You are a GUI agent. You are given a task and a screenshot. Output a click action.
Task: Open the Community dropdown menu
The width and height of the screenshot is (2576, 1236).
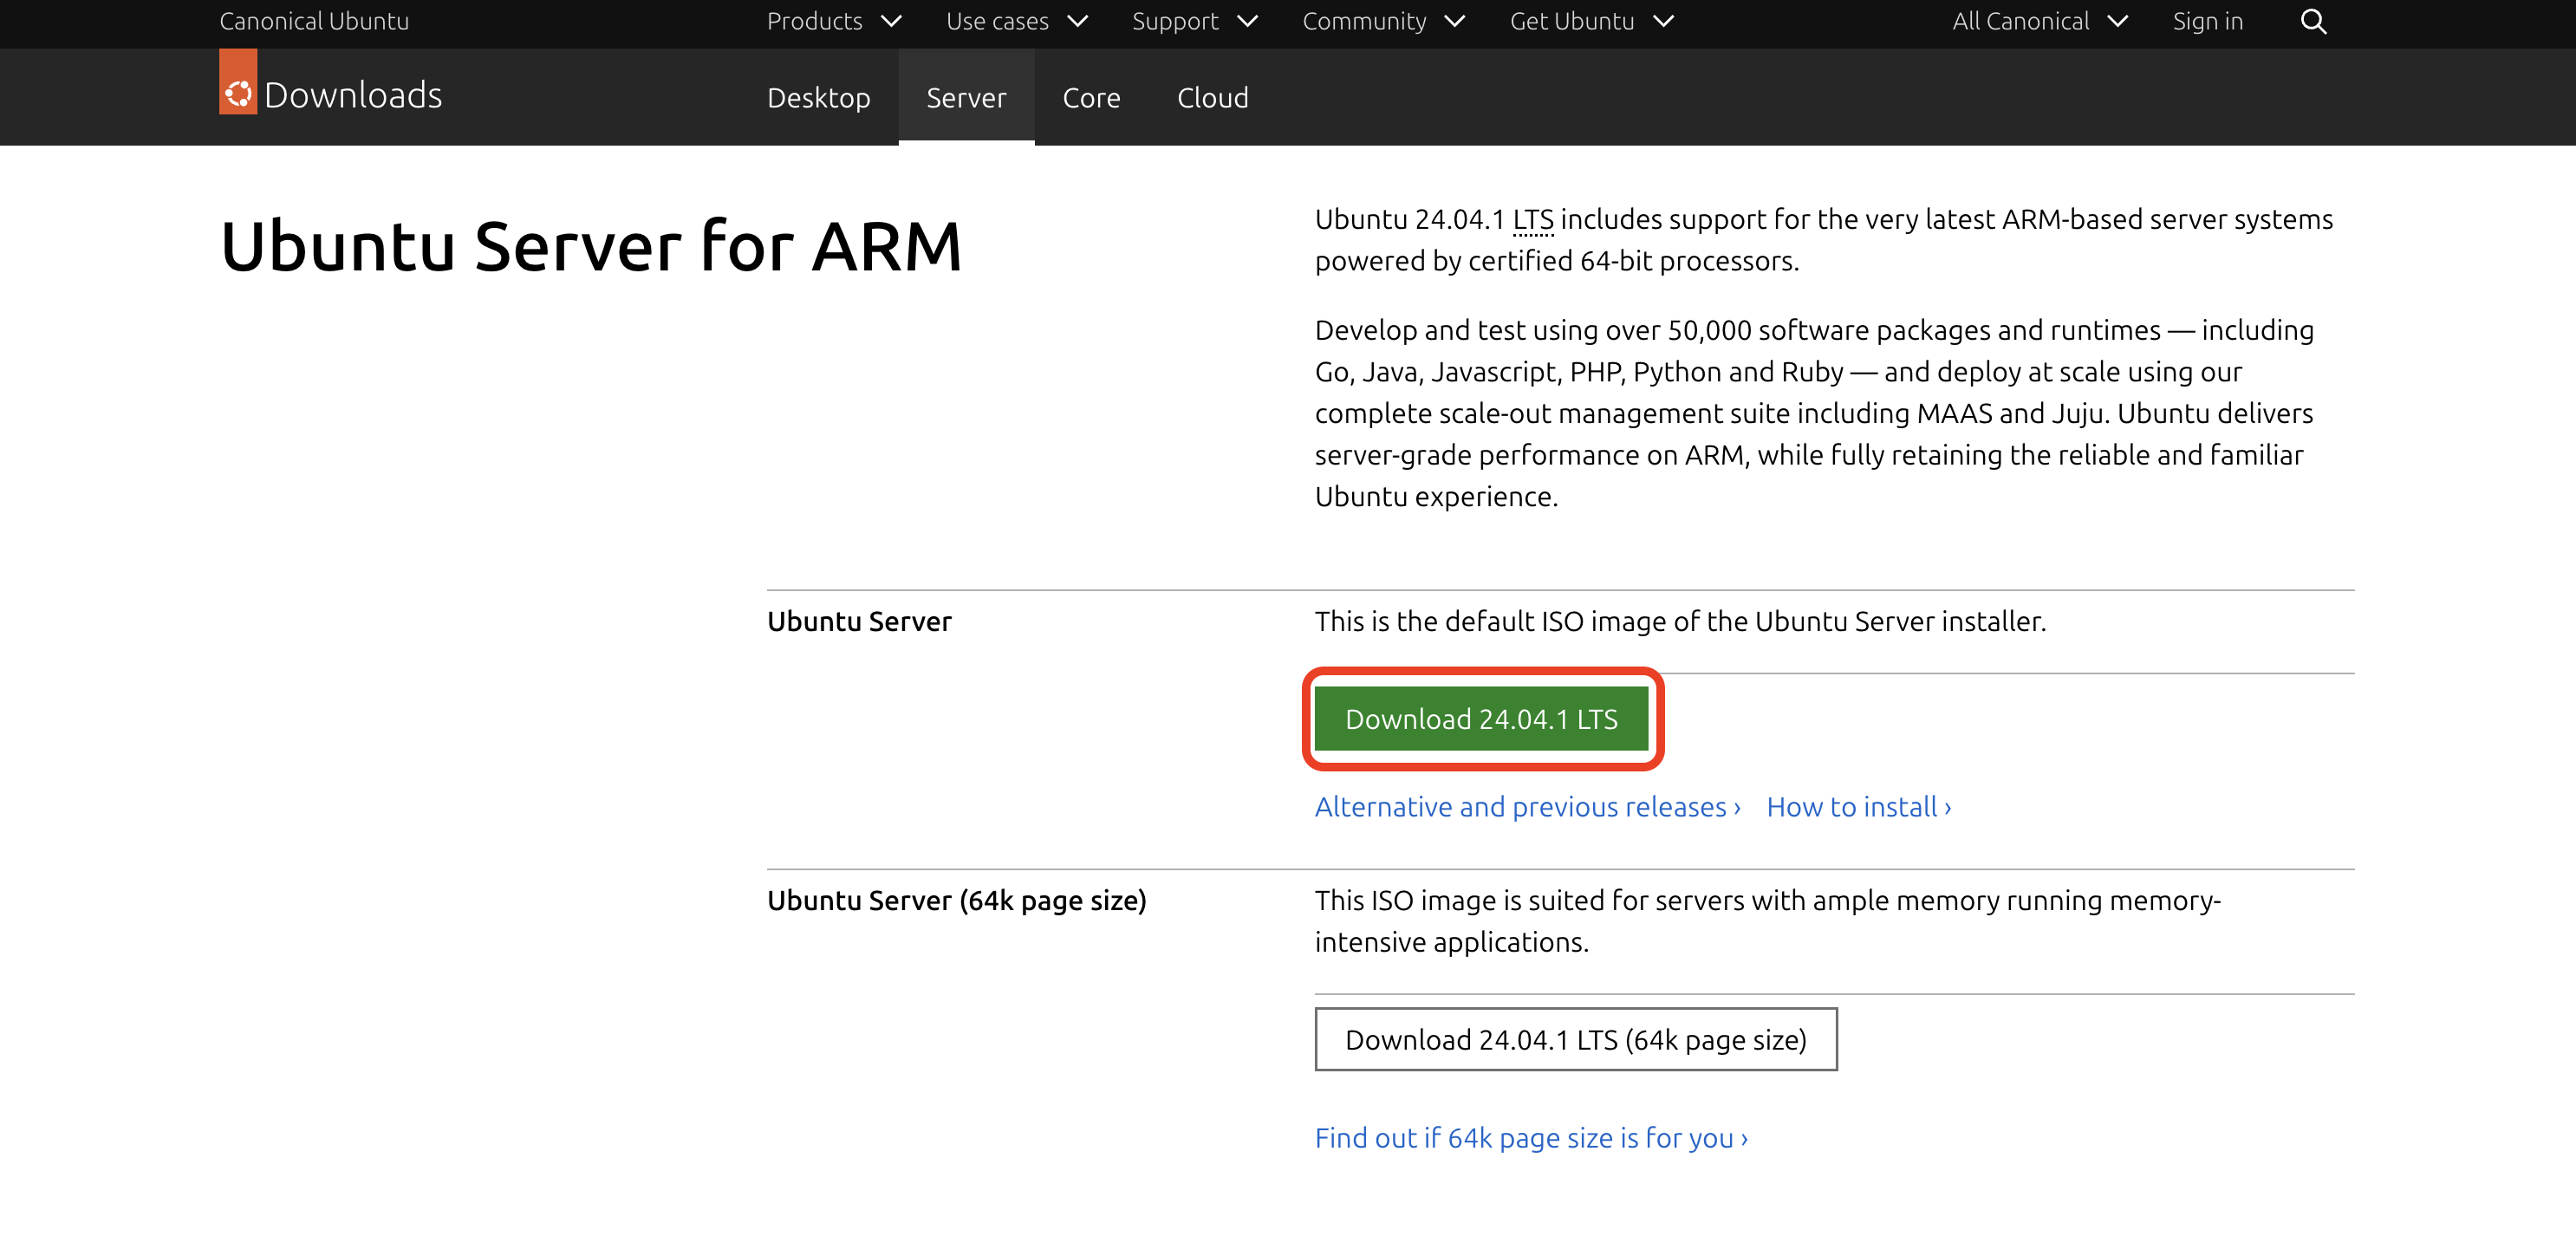1383,21
